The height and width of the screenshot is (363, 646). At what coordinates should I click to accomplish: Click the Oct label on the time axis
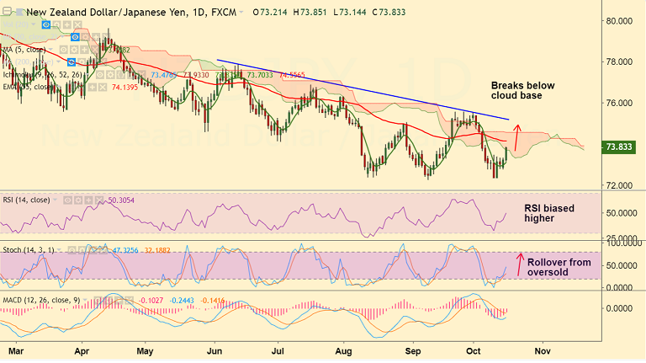[474, 351]
